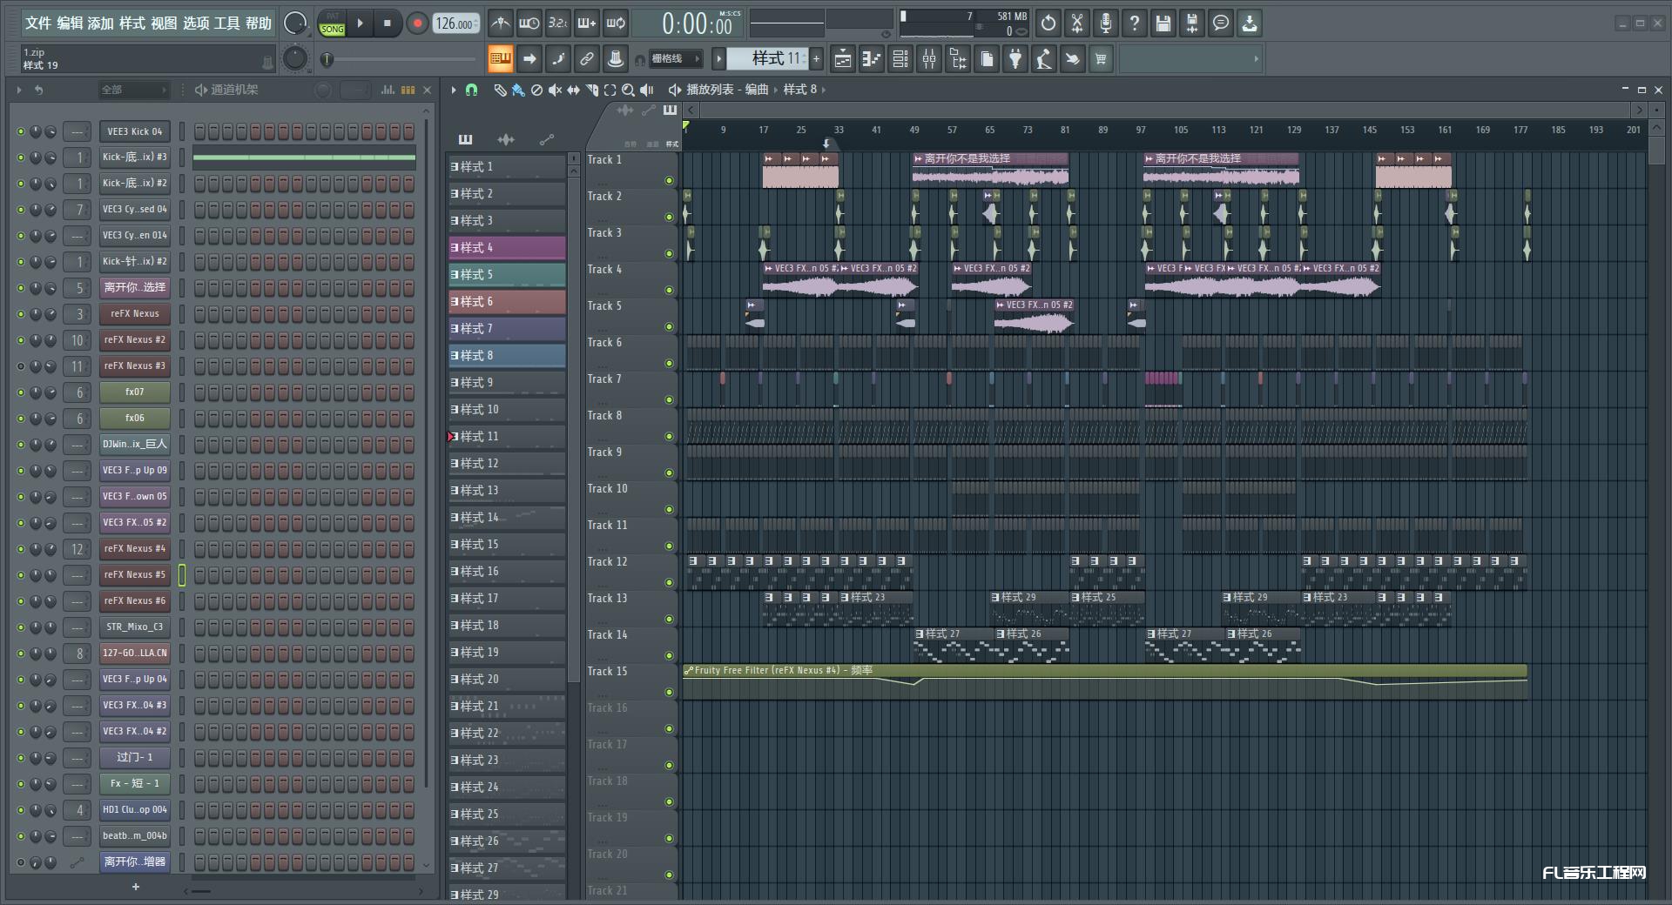
Task: Select the slip tool in playlist toolbar
Action: point(573,90)
